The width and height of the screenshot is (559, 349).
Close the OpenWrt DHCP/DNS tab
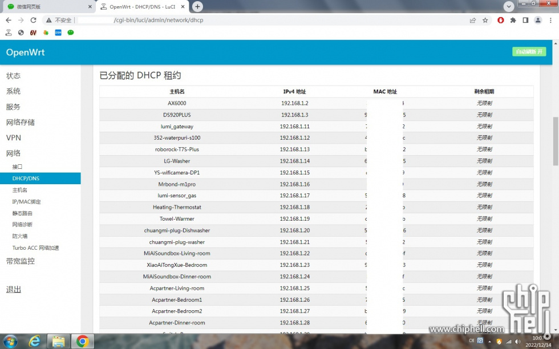(183, 7)
